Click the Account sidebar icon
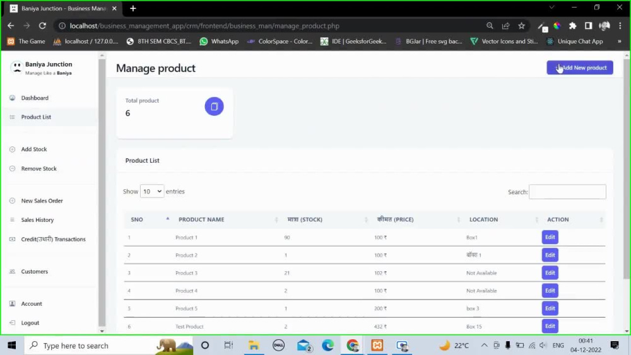The image size is (631, 355). pyautogui.click(x=12, y=303)
